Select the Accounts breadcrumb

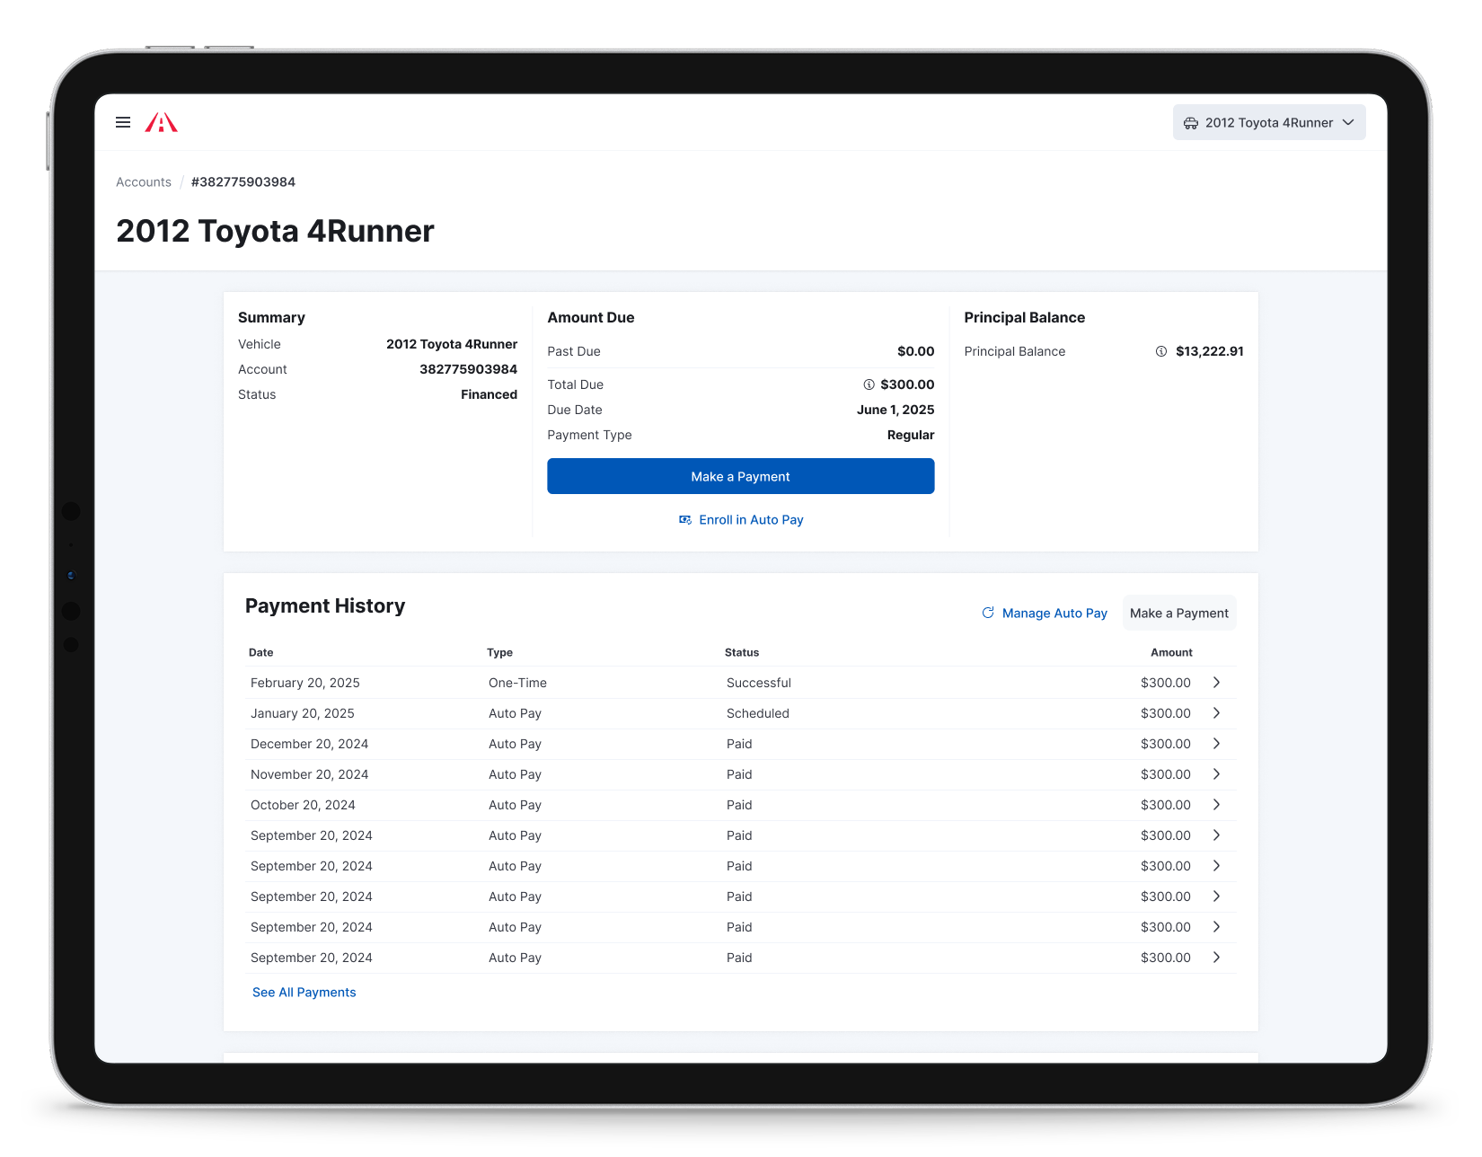[143, 181]
